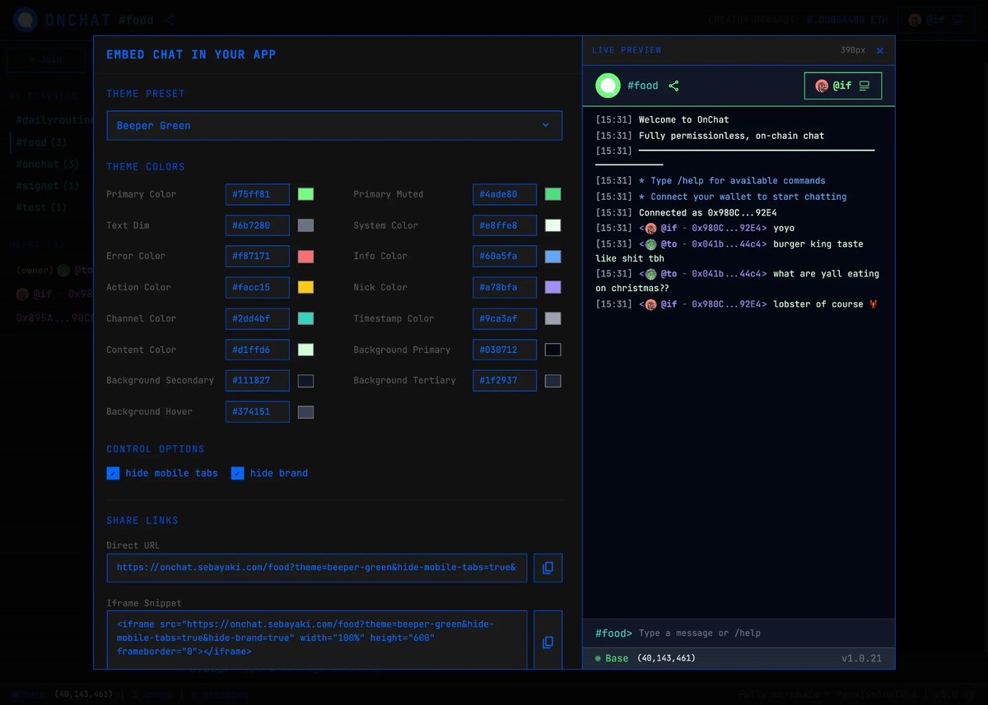The width and height of the screenshot is (988, 705).
Task: Edit the Nick Color hex field #a78bfa
Action: pyautogui.click(x=505, y=287)
